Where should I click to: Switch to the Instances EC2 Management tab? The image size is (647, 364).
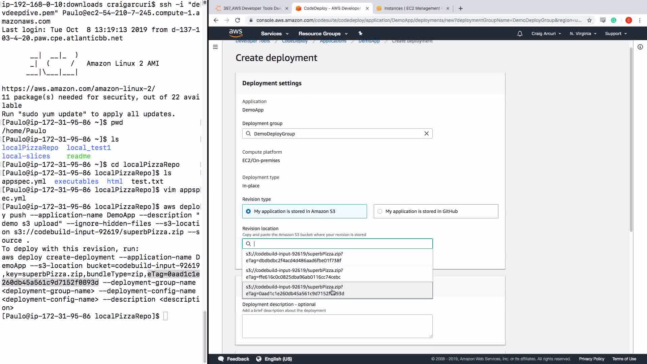pos(412,8)
